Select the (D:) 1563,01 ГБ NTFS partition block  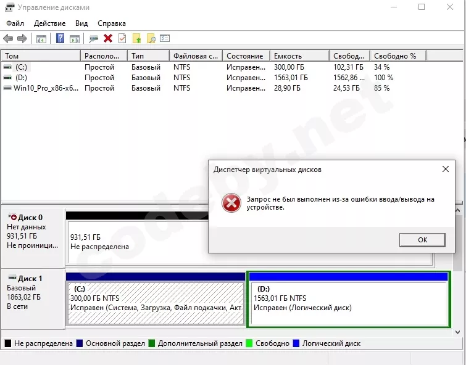tap(349, 300)
